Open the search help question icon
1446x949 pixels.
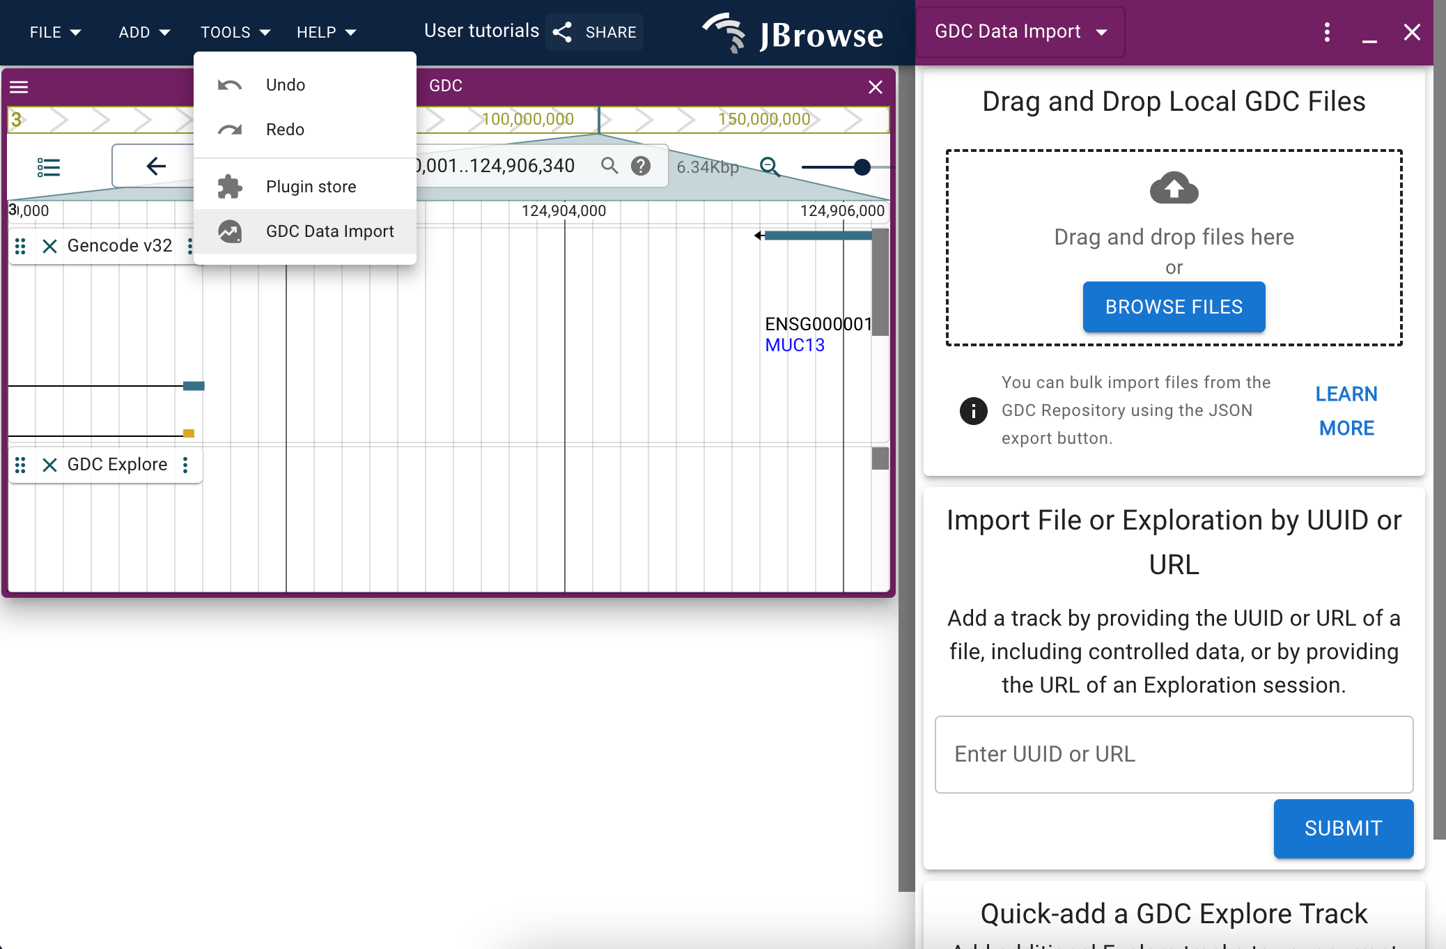tap(641, 166)
